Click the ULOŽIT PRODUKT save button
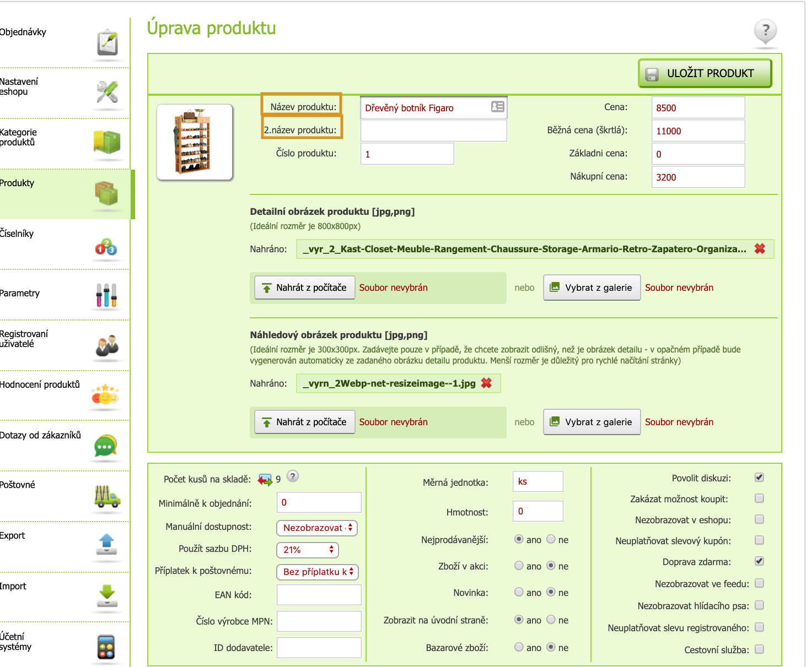806x667 pixels. click(x=705, y=73)
